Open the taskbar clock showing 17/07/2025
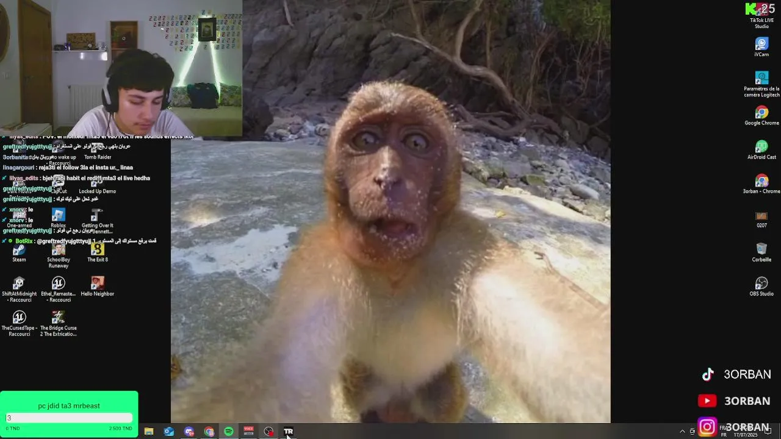This screenshot has height=439, width=781. tap(746, 431)
